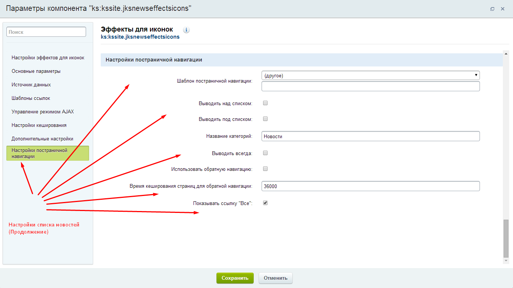The image size is (513, 288).
Task: Select the "Источник данных" section
Action: click(30, 84)
